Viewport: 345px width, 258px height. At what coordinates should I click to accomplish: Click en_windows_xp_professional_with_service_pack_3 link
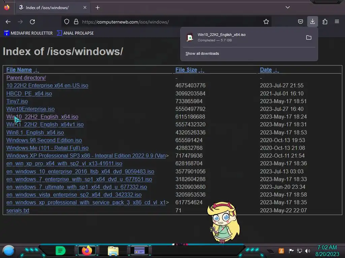point(86,203)
